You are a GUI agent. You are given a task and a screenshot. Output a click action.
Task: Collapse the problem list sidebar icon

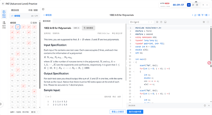(43, 9)
